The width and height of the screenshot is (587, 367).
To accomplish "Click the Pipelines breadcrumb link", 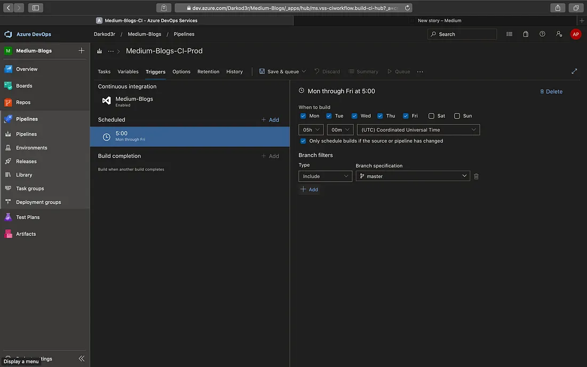I will click(184, 34).
